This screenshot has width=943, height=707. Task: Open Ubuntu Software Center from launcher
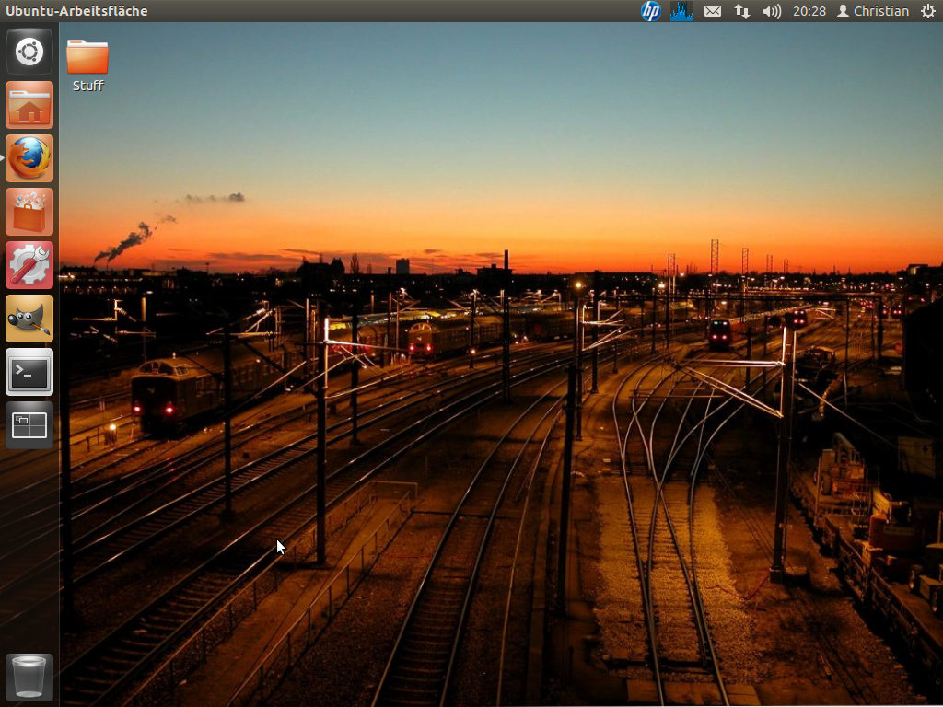[x=29, y=212]
